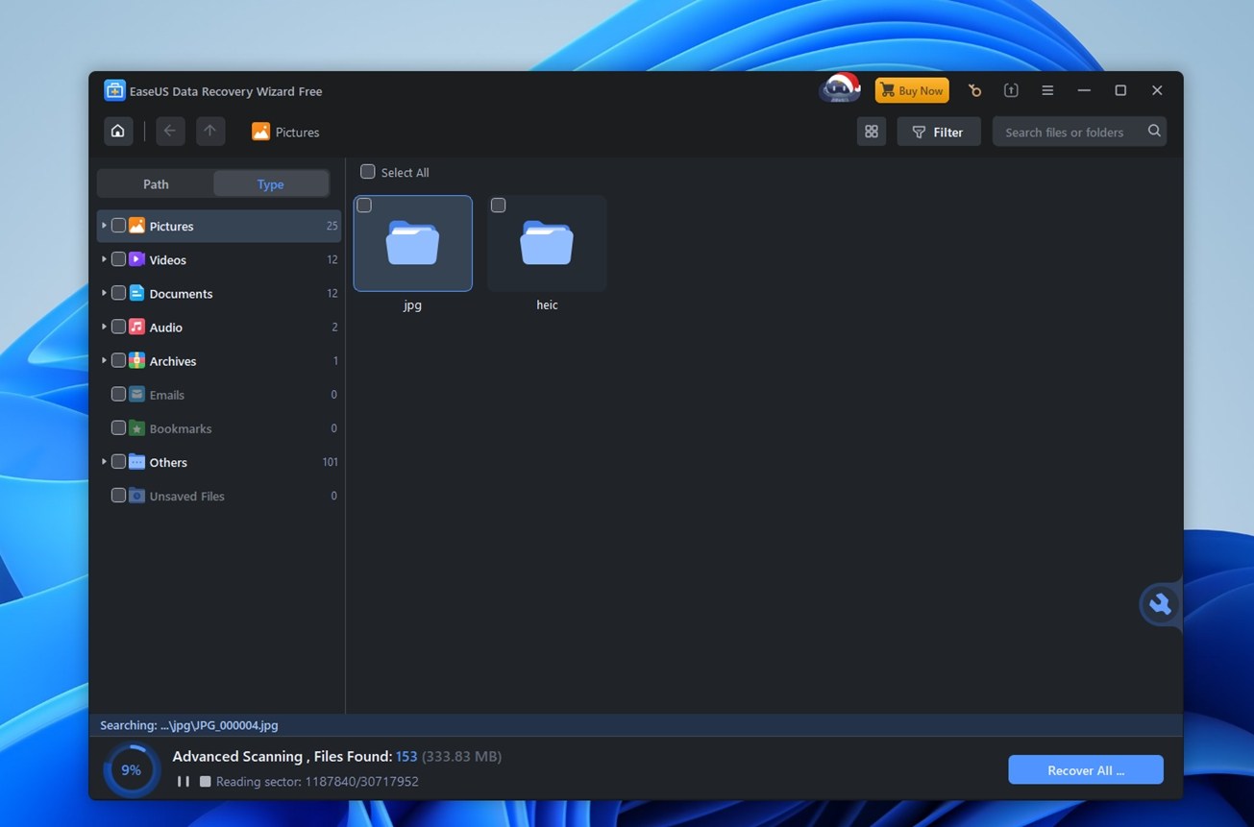Expand the Others category arrow

pos(104,462)
